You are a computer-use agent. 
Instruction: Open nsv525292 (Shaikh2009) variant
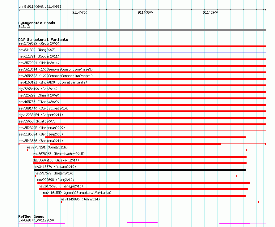click(39, 95)
